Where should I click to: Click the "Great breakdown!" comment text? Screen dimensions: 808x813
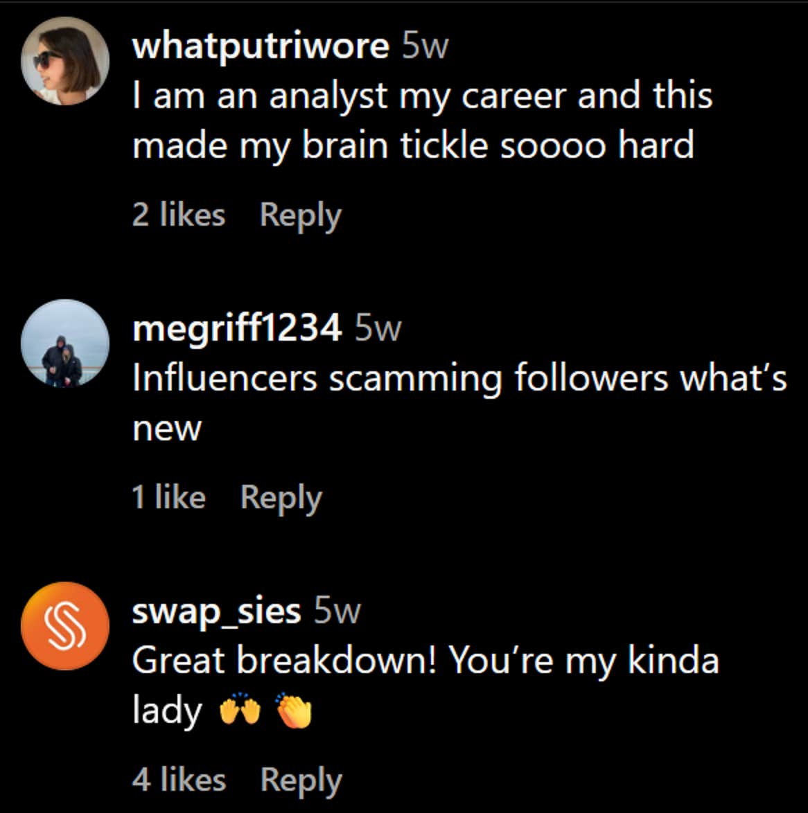425,661
